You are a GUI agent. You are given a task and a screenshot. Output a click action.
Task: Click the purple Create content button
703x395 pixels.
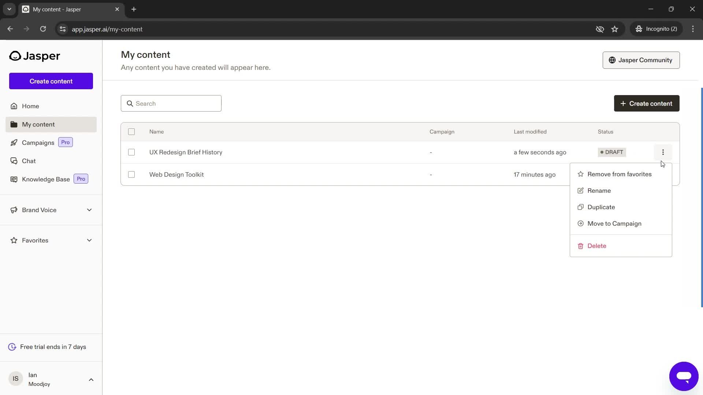pos(51,81)
